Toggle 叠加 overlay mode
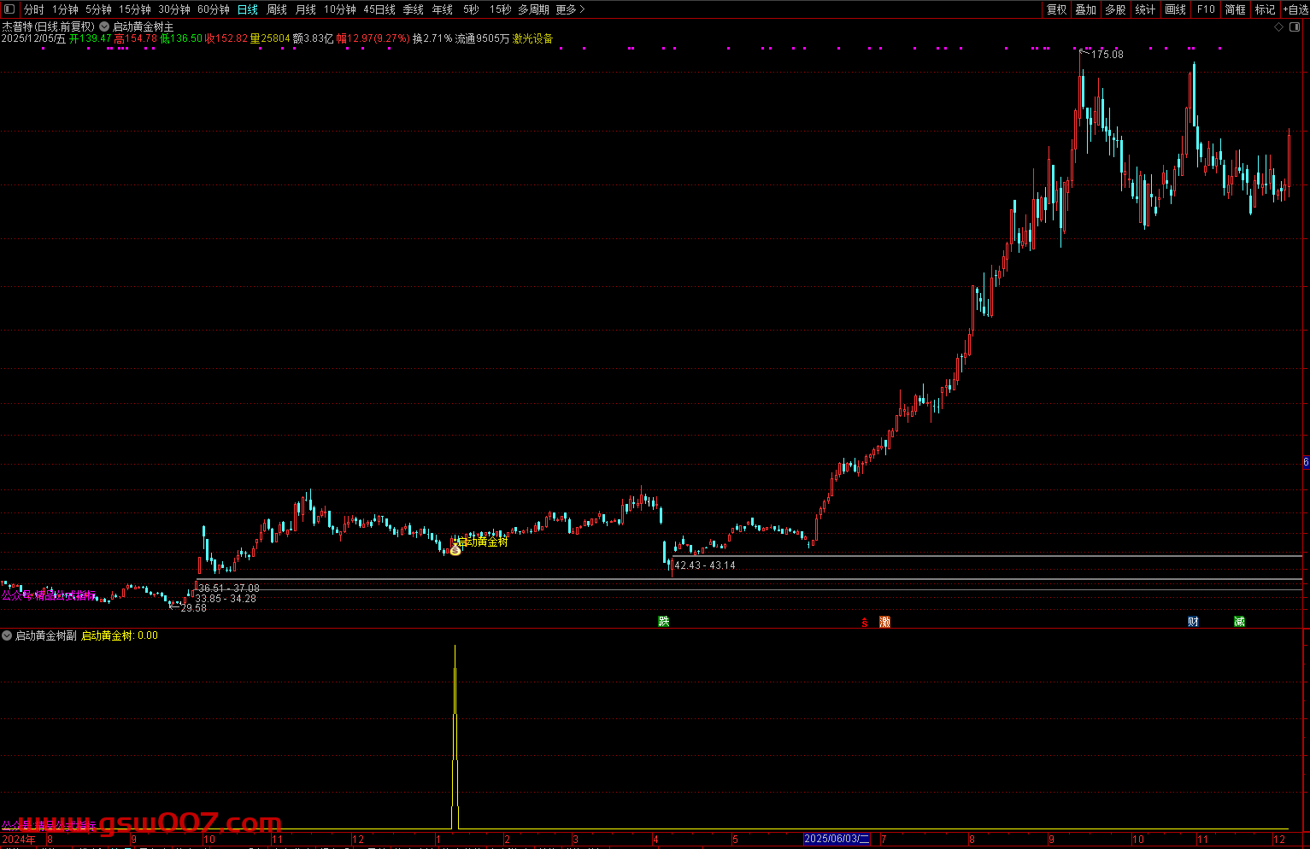Screen dimensions: 1310x849 [1085, 9]
